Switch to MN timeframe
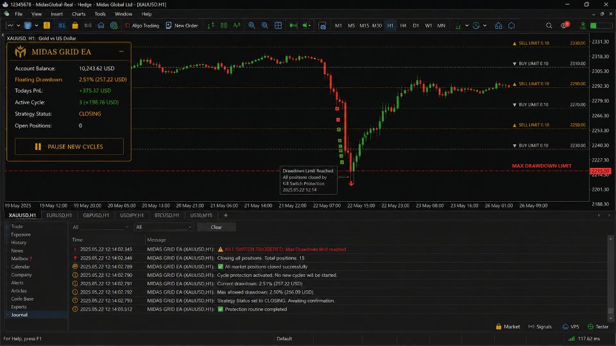The height and width of the screenshot is (346, 616). pos(441,26)
